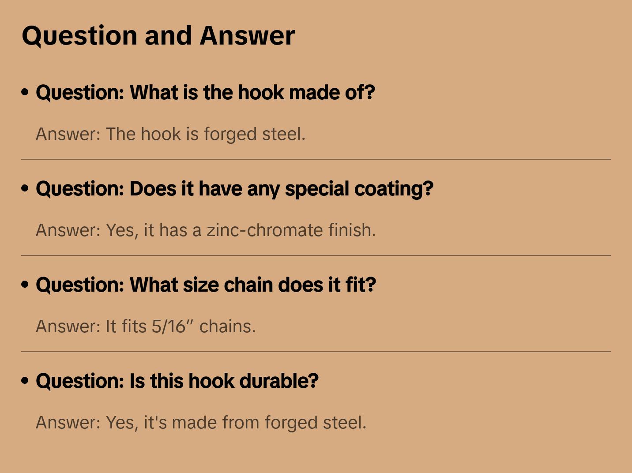Click question about special coating

pyautogui.click(x=234, y=189)
